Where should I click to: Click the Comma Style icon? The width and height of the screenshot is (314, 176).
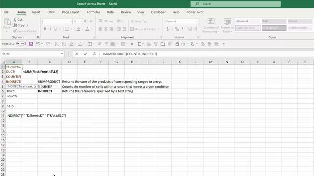click(x=183, y=29)
